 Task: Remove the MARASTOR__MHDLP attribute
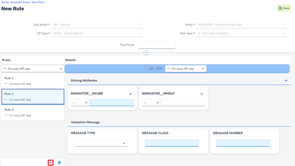(201, 94)
